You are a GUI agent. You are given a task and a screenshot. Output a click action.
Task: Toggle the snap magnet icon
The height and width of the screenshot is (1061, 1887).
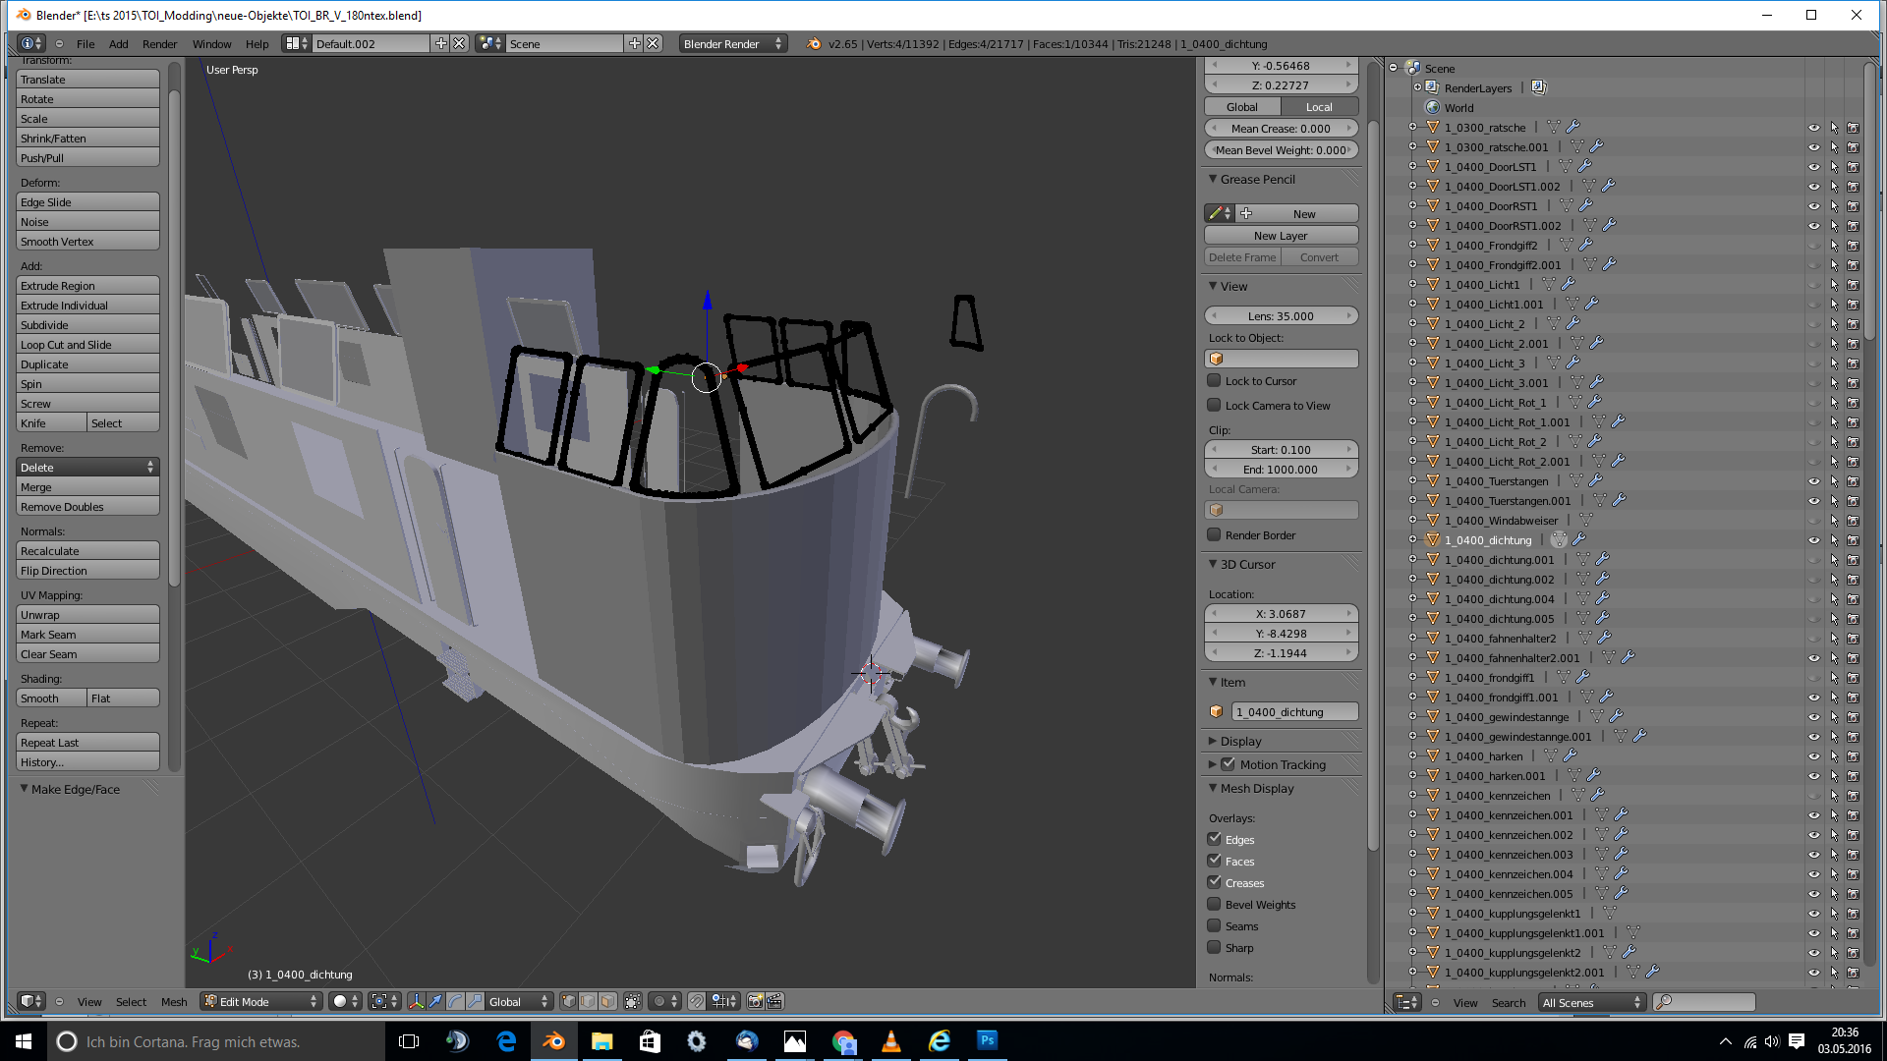coord(697,1001)
